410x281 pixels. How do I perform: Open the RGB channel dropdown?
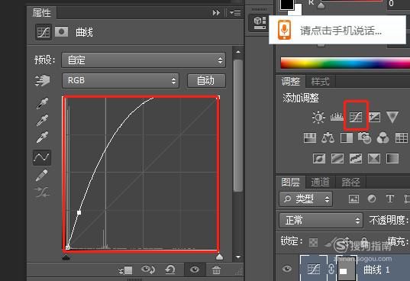[x=121, y=80]
